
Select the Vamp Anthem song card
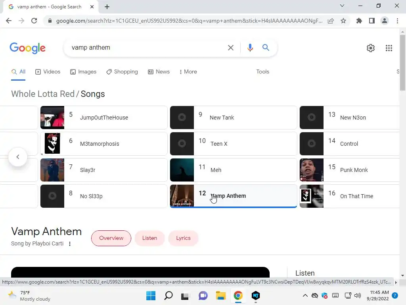coord(233,196)
